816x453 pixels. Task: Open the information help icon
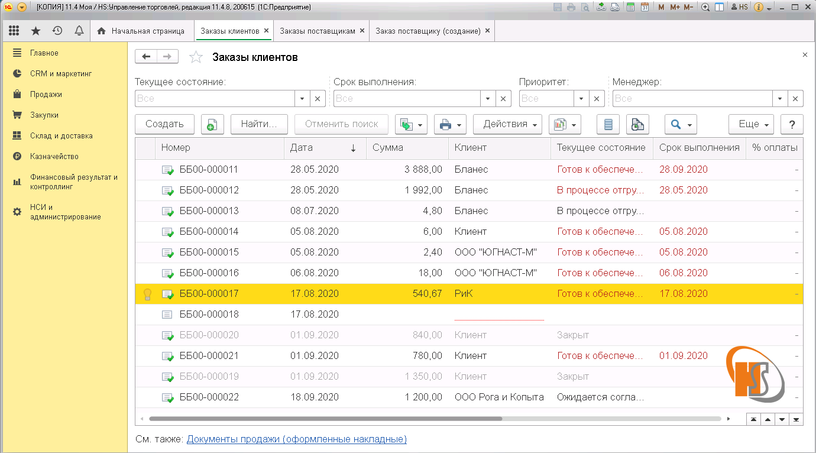pyautogui.click(x=759, y=7)
